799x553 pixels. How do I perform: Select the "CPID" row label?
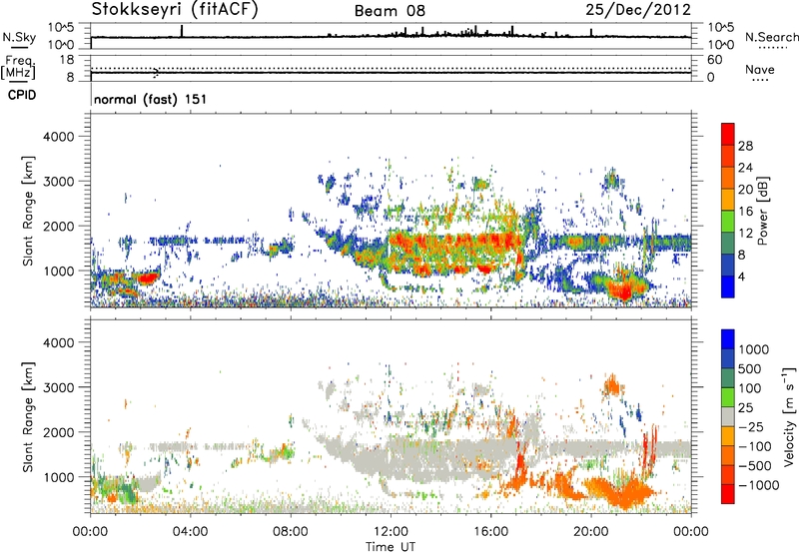(22, 95)
